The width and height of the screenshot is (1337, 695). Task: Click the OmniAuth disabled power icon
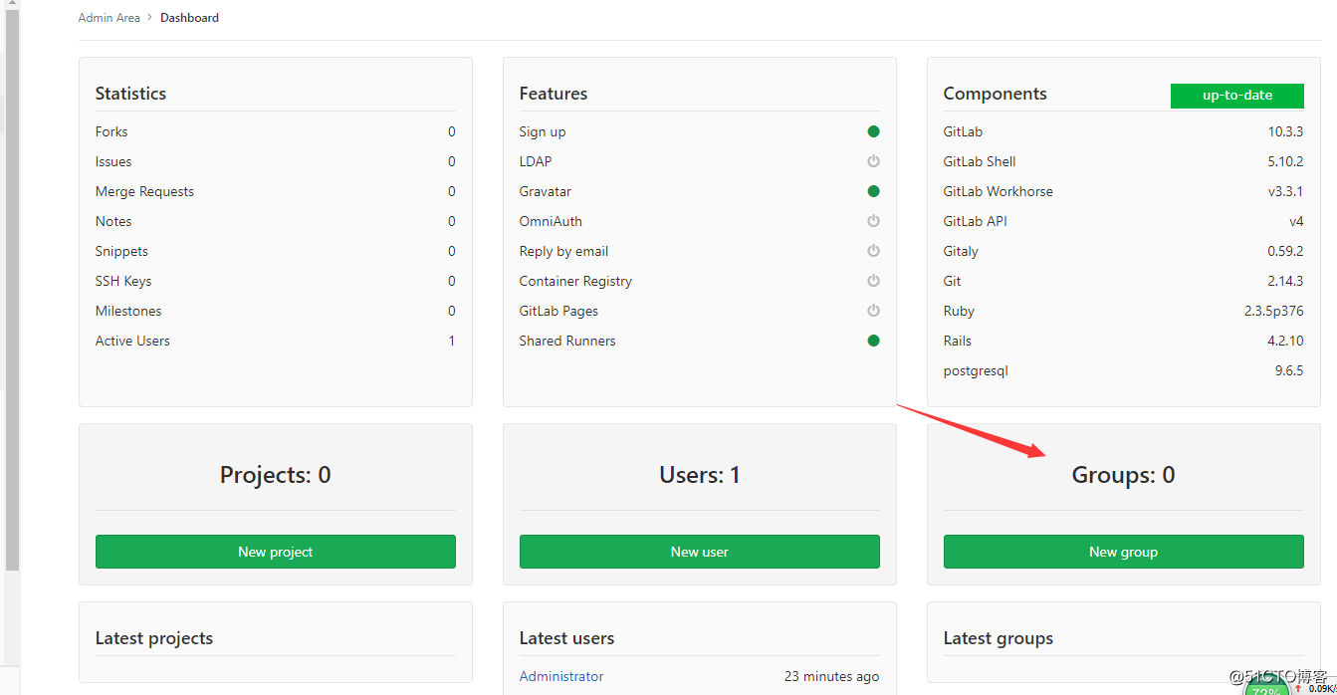coord(873,221)
